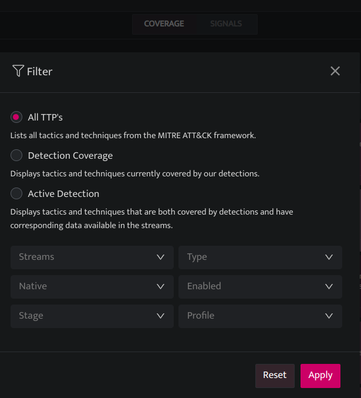This screenshot has width=361, height=398.
Task: Click the chevron arrow in Streams field
Action: point(160,257)
